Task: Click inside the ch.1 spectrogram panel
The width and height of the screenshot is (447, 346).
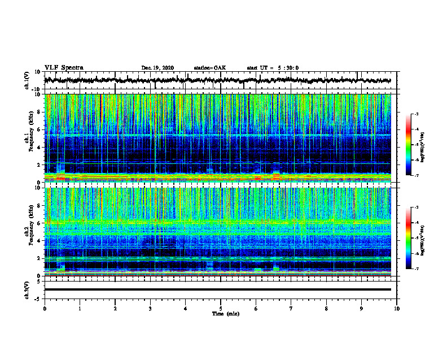Action: (x=217, y=138)
